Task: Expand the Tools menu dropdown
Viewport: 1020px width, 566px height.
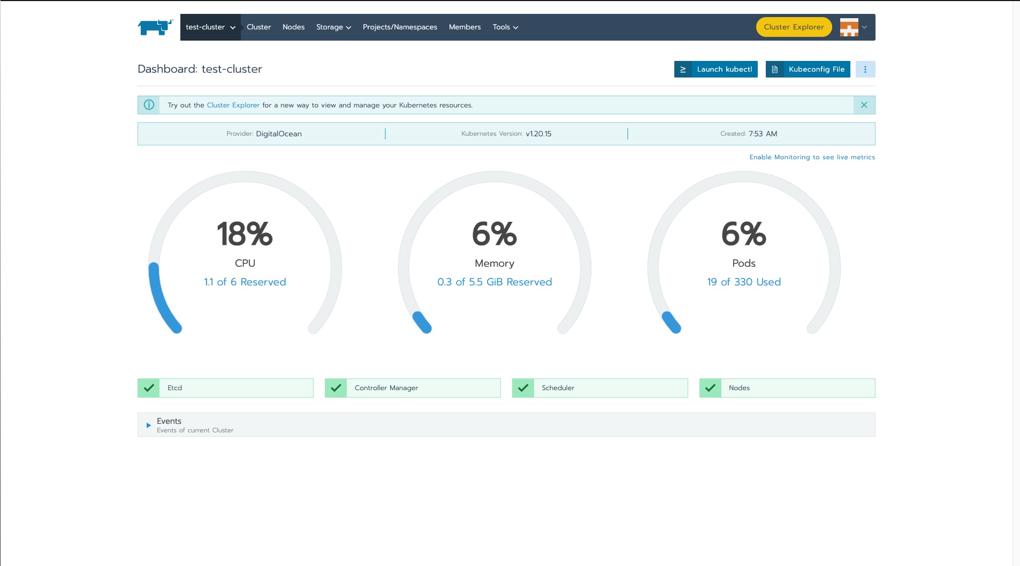Action: (505, 27)
